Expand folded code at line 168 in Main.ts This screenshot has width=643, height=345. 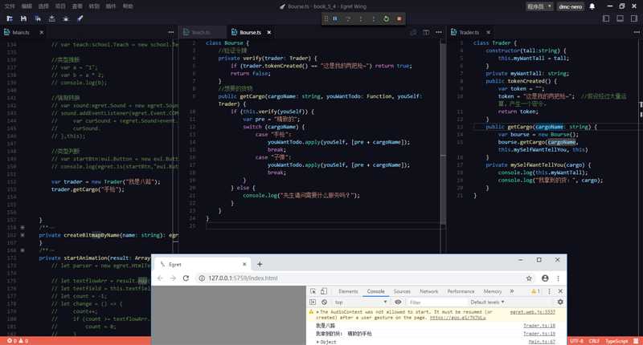[x=23, y=250]
